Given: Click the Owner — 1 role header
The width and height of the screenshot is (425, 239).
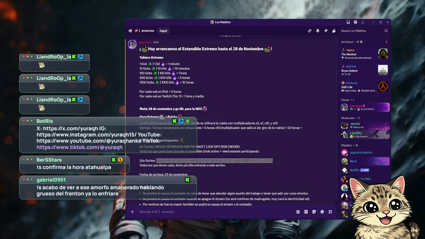Looking at the screenshot, I should (348, 100).
